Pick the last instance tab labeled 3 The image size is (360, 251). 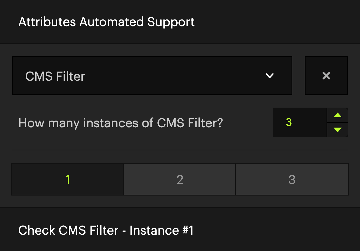click(292, 179)
